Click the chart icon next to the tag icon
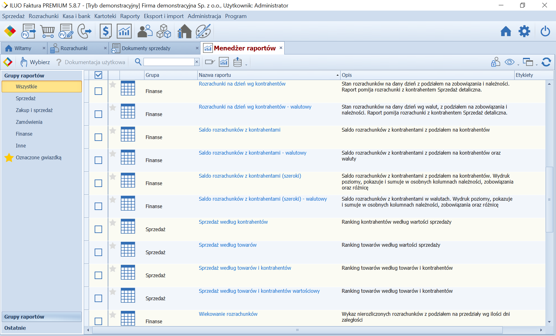The image size is (556, 336). click(224, 62)
